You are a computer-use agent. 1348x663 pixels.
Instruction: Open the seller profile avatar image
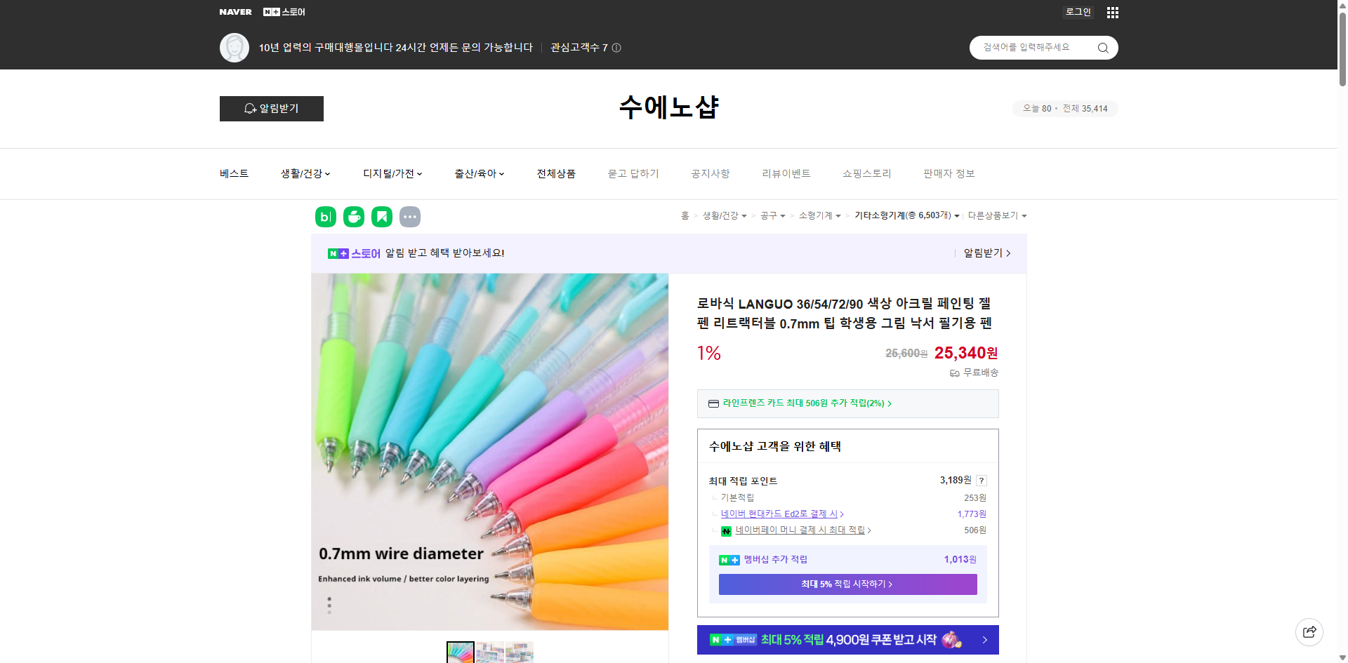click(x=234, y=47)
